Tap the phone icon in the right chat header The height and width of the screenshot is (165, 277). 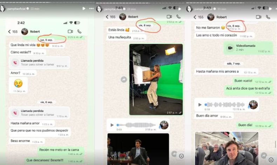click(269, 17)
